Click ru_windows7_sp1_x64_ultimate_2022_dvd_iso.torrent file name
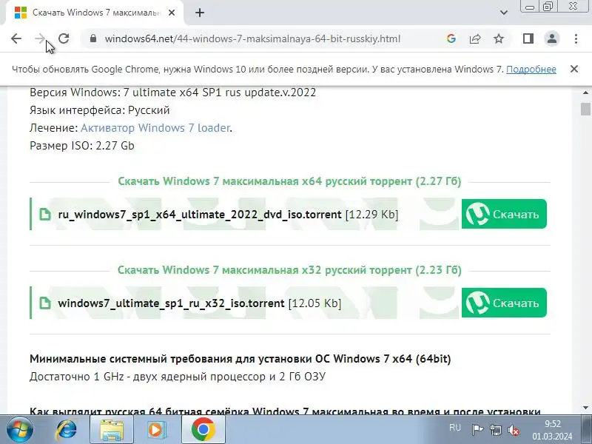The height and width of the screenshot is (444, 592). [200, 215]
